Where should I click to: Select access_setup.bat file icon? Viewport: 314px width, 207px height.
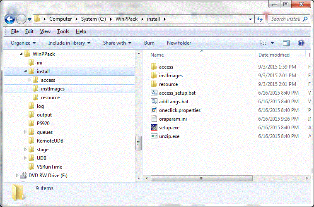[154, 93]
